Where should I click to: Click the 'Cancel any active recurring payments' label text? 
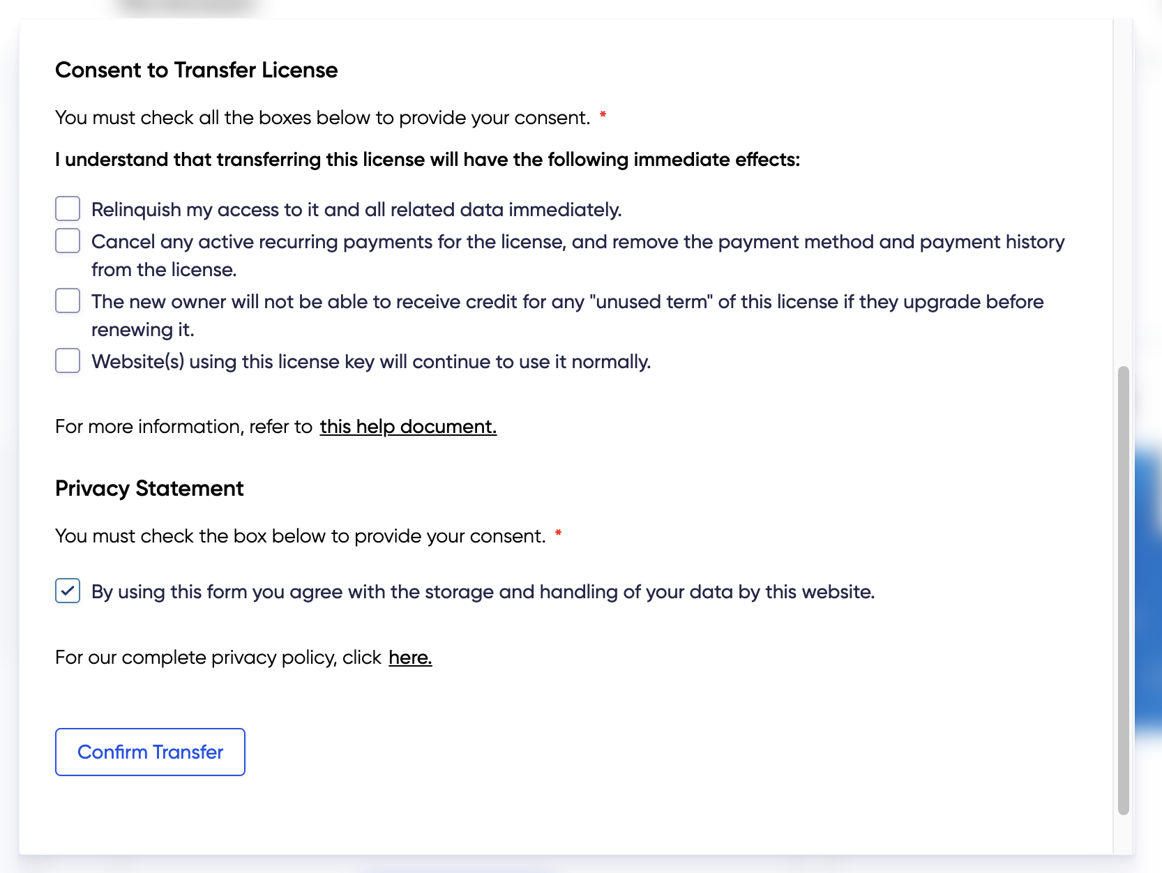click(x=578, y=242)
